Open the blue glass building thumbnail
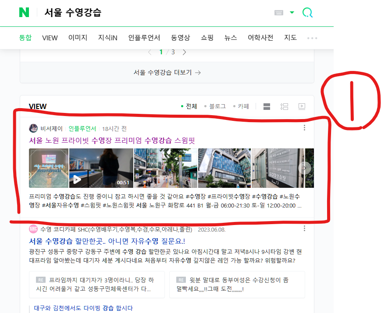381x313 pixels. click(224, 168)
